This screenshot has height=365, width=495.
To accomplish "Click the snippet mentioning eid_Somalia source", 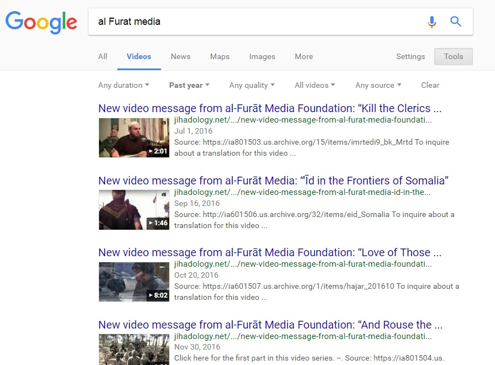I will [x=314, y=220].
